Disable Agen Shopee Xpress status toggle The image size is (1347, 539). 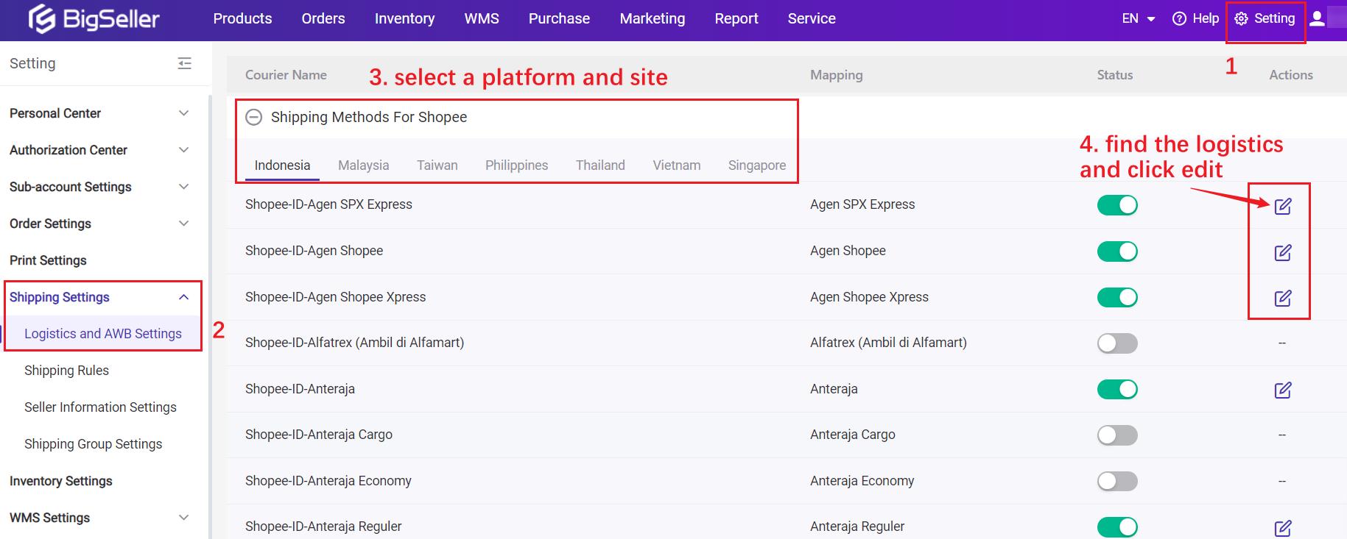1117,297
